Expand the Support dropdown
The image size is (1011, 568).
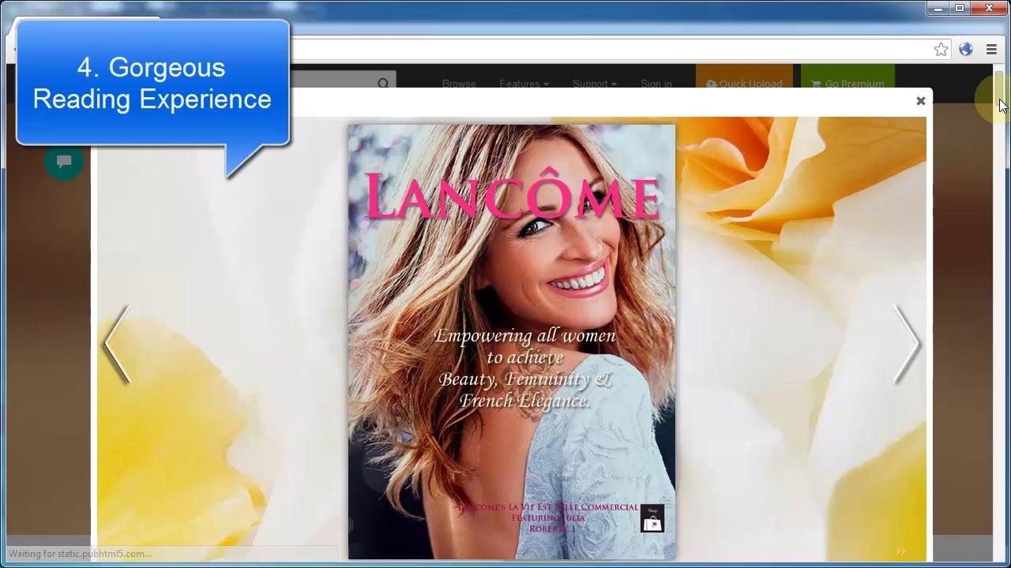[595, 83]
